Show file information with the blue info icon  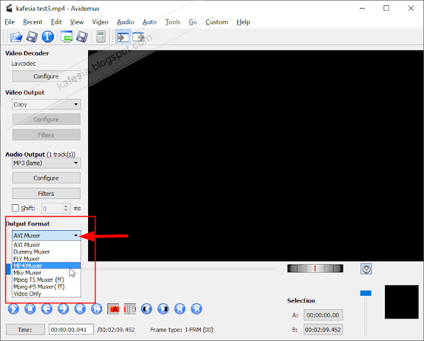pyautogui.click(x=48, y=36)
